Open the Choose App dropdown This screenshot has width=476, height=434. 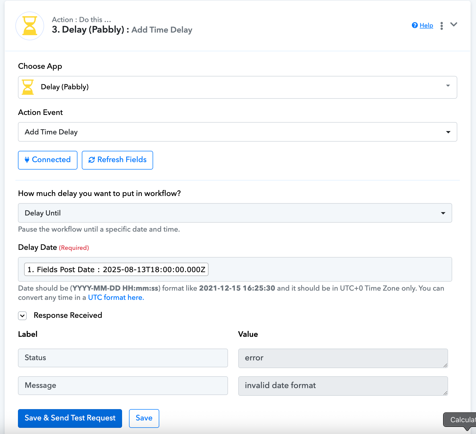[237, 87]
